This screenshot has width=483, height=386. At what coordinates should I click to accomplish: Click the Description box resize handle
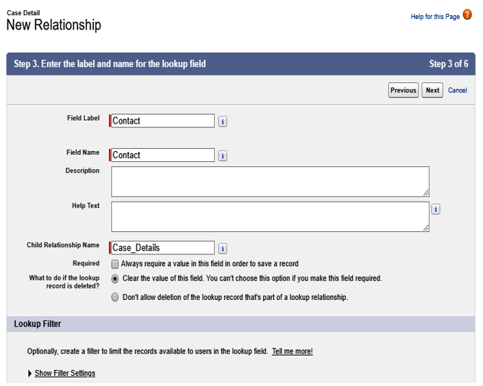[426, 193]
